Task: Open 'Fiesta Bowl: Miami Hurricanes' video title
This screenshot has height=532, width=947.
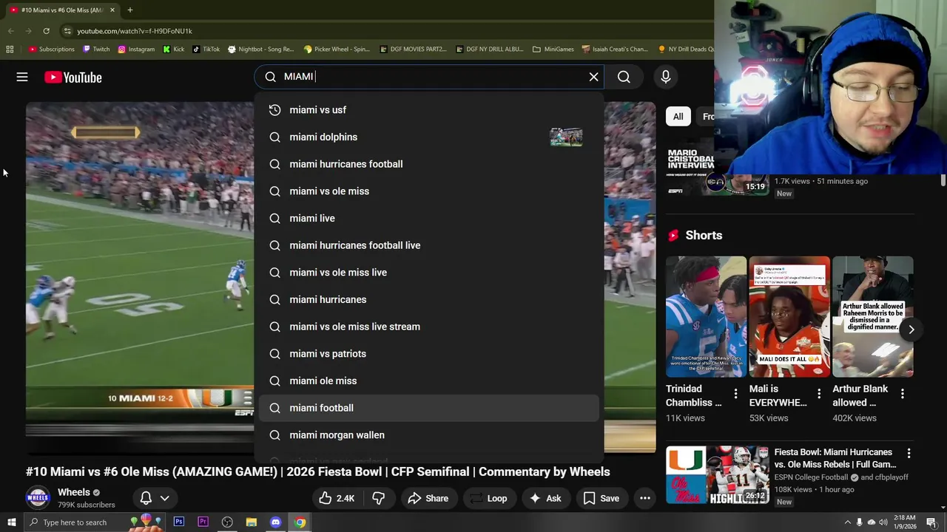Action: [x=835, y=458]
